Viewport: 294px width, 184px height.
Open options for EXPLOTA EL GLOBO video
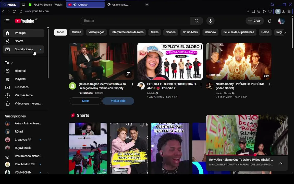click(x=201, y=85)
